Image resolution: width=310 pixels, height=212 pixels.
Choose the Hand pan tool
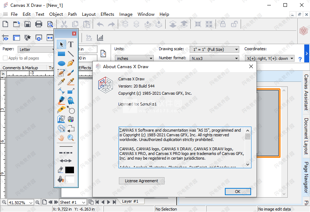(x=61, y=138)
